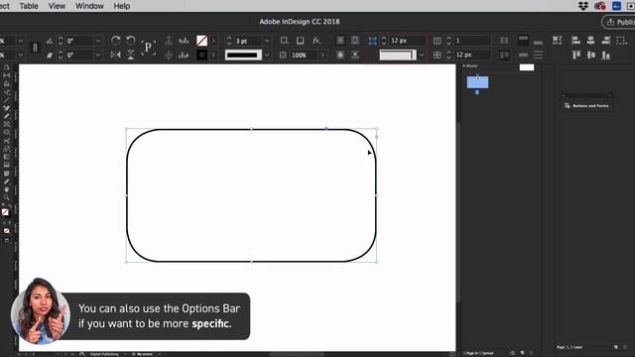
Task: Click the align bottom edges icon
Action: [606, 55]
